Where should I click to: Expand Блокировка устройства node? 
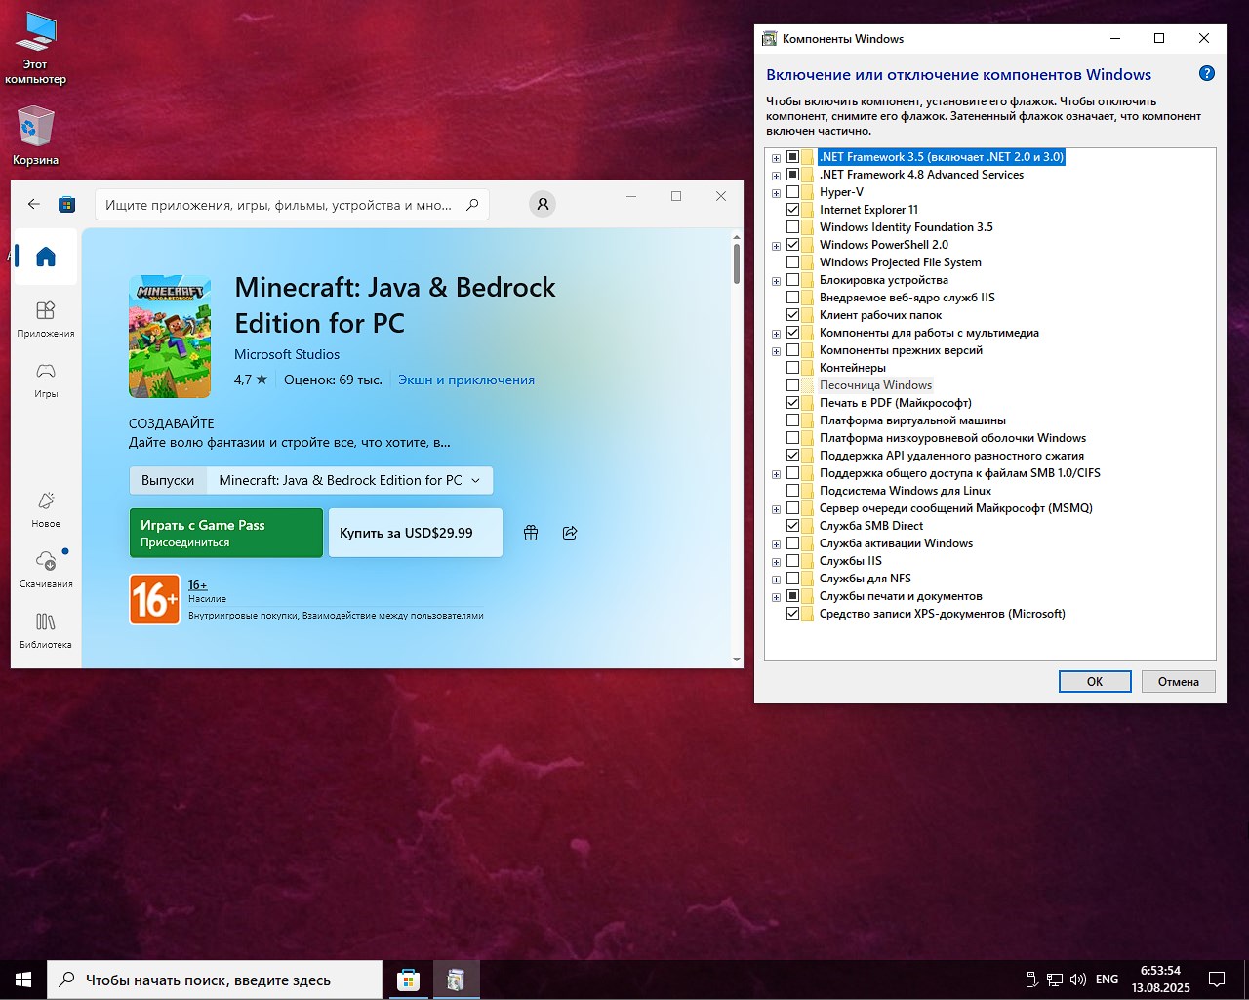click(776, 281)
